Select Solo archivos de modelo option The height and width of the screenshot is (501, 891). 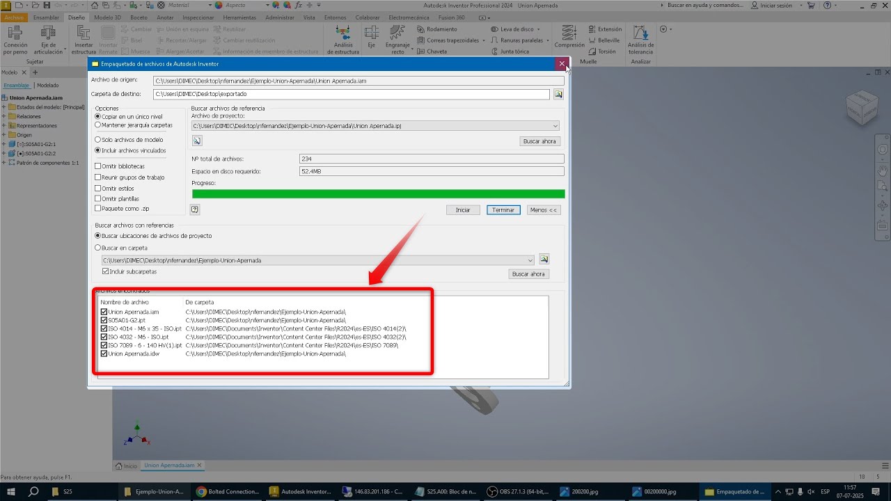point(129,140)
